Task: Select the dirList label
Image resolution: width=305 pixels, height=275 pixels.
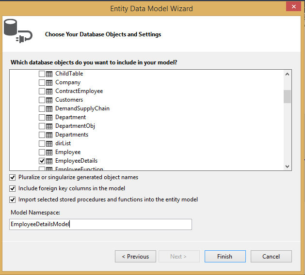Action: pyautogui.click(x=63, y=143)
